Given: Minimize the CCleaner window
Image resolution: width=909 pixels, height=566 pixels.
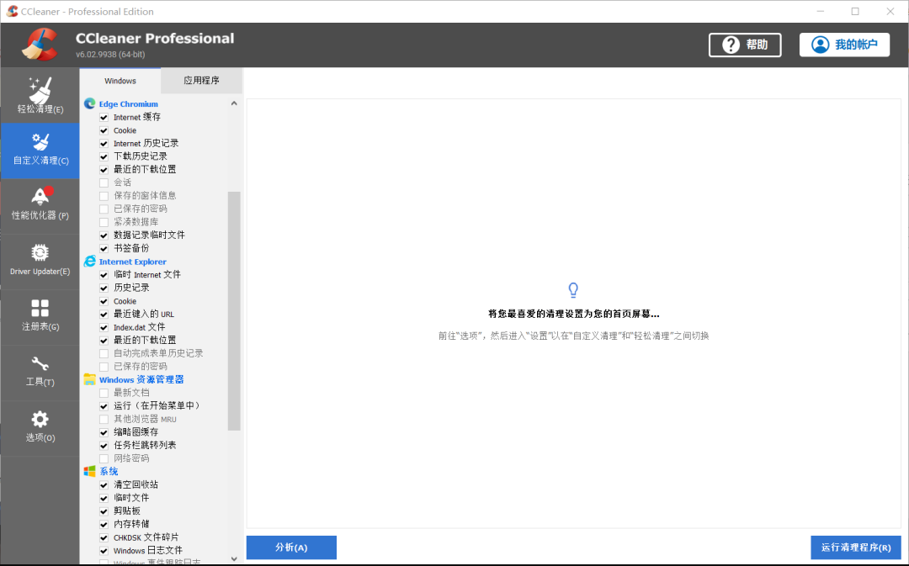Looking at the screenshot, I should 821,12.
